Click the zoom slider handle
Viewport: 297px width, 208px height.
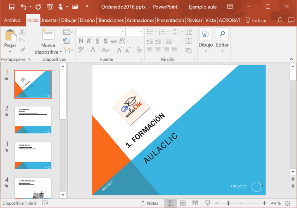[228, 203]
